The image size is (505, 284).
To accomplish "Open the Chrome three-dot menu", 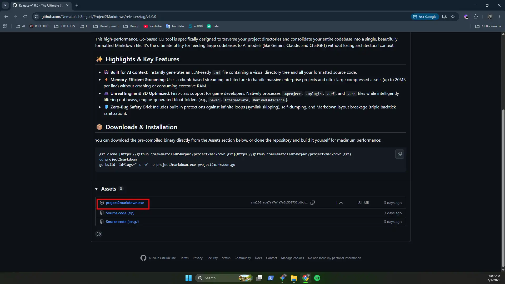I will [499, 17].
